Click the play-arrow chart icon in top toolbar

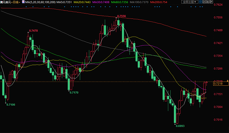(208, 2)
